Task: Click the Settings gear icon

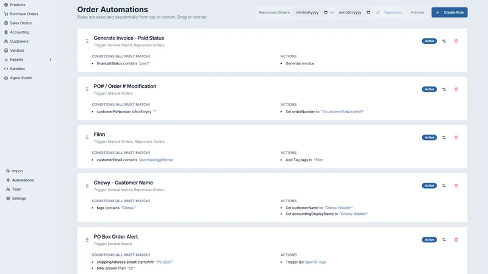Action: 8,198
